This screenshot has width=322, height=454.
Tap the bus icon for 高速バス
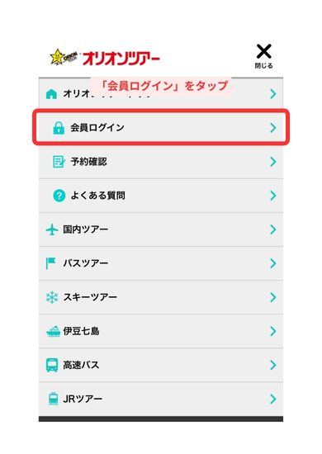52,365
